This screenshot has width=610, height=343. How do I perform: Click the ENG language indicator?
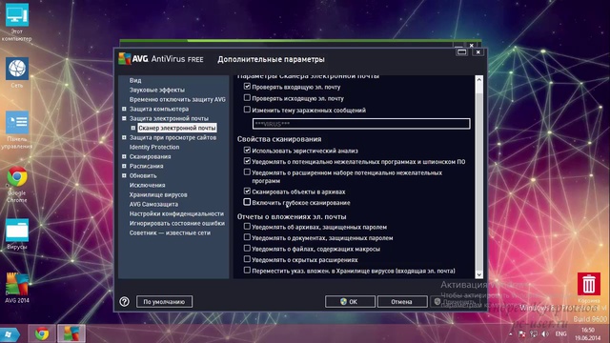[x=560, y=334]
